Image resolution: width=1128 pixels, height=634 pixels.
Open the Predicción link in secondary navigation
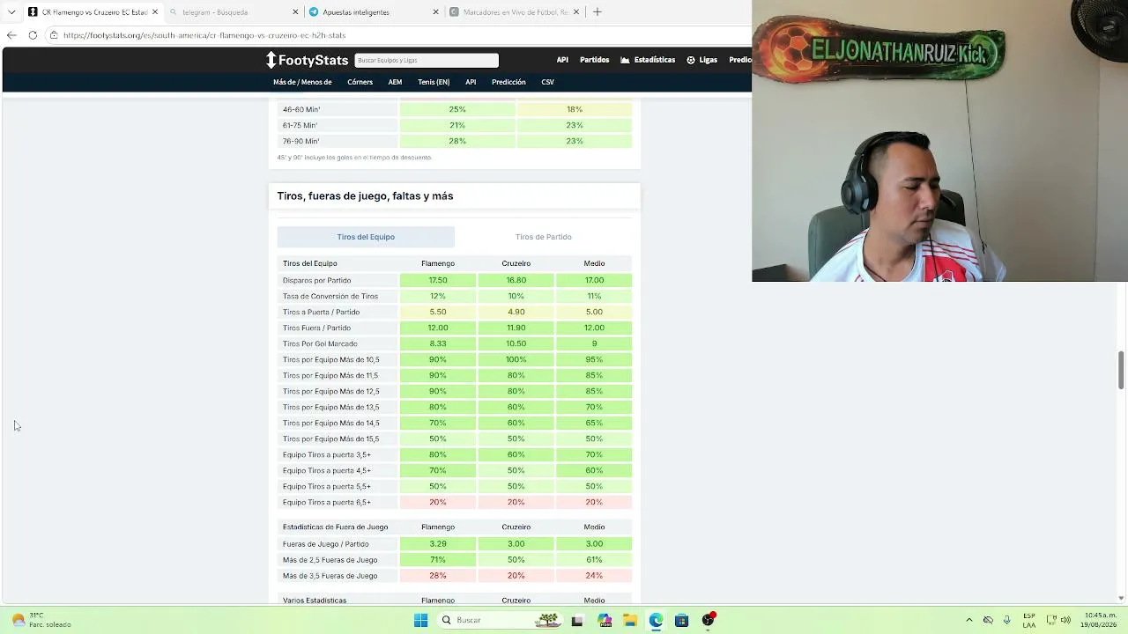[x=508, y=82]
